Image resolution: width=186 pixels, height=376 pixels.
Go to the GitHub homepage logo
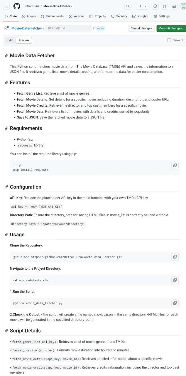[x=17, y=6]
